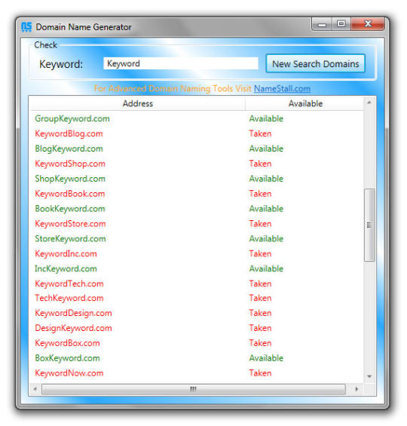Image resolution: width=407 pixels, height=426 pixels.
Task: Click Taken status for KeywordStore.com
Action: 260,224
